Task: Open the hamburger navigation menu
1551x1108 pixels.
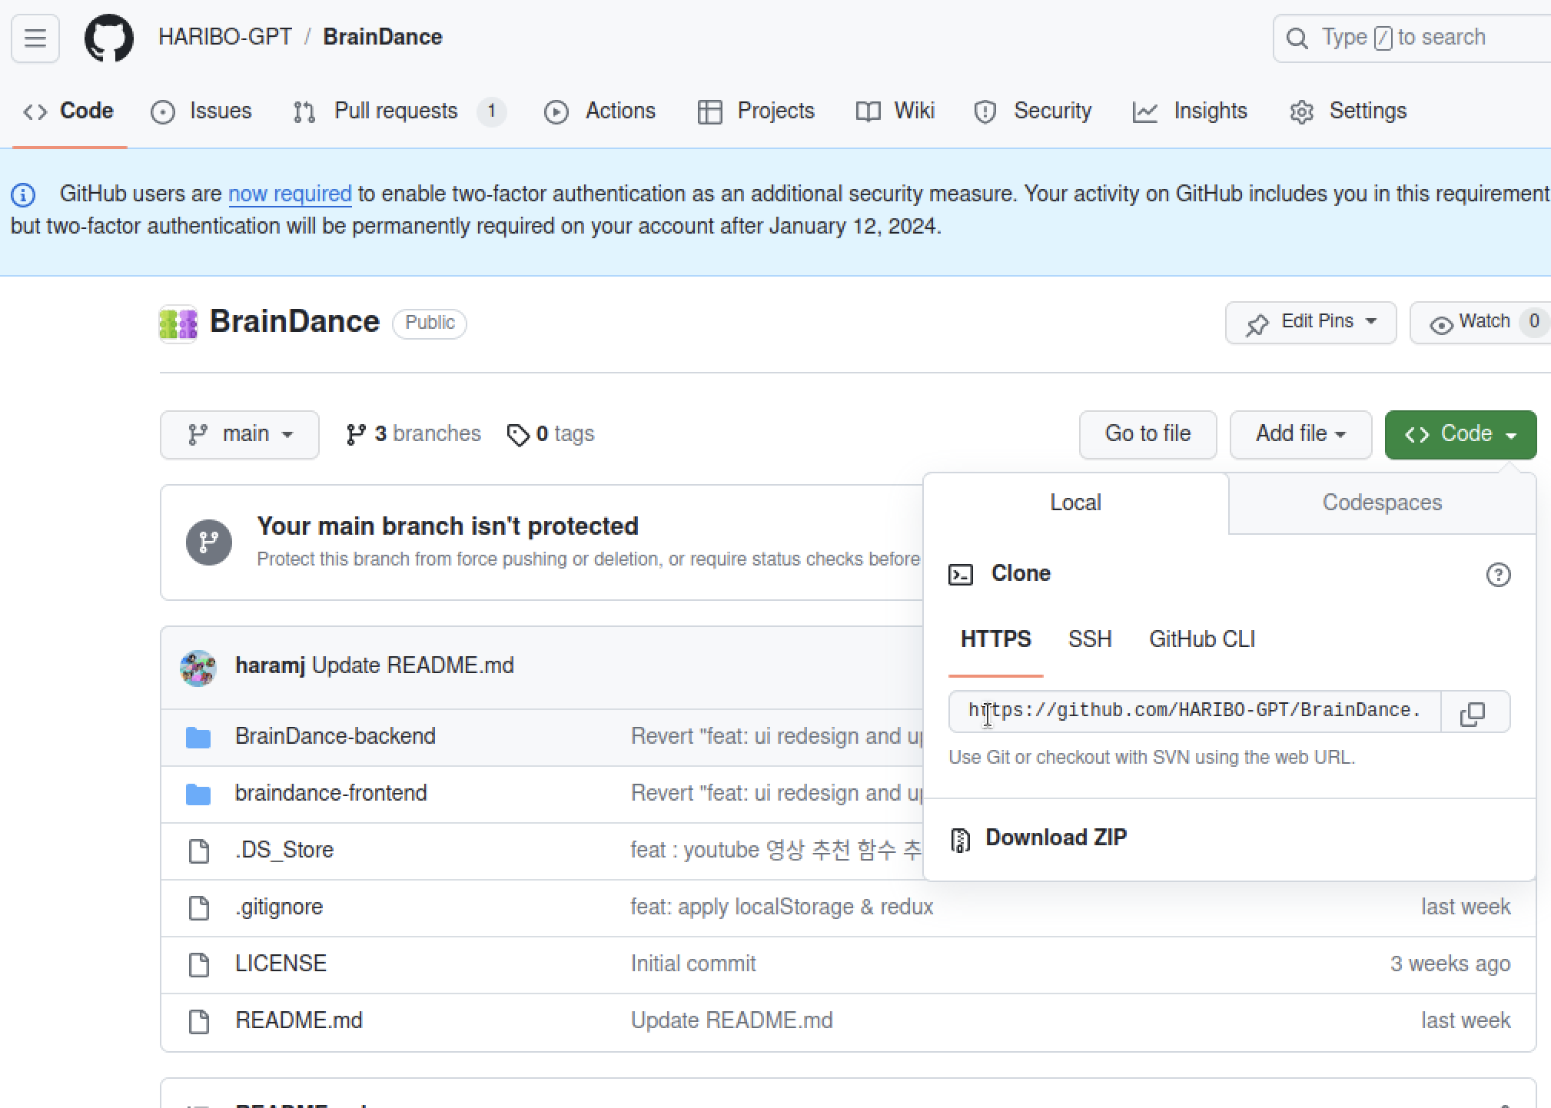Action: click(35, 38)
